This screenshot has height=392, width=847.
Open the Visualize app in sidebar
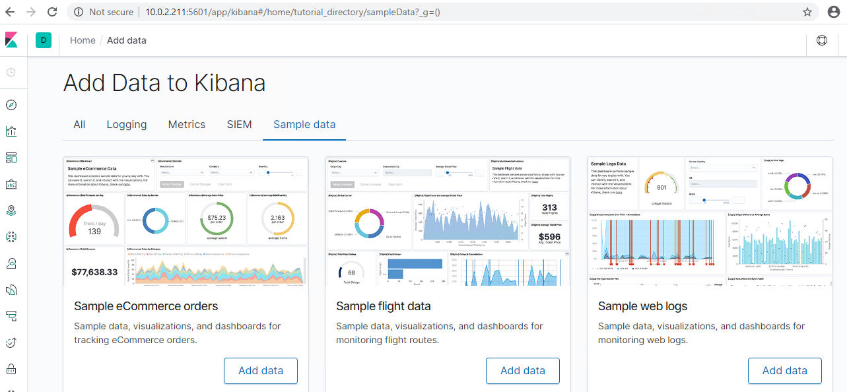pos(11,131)
